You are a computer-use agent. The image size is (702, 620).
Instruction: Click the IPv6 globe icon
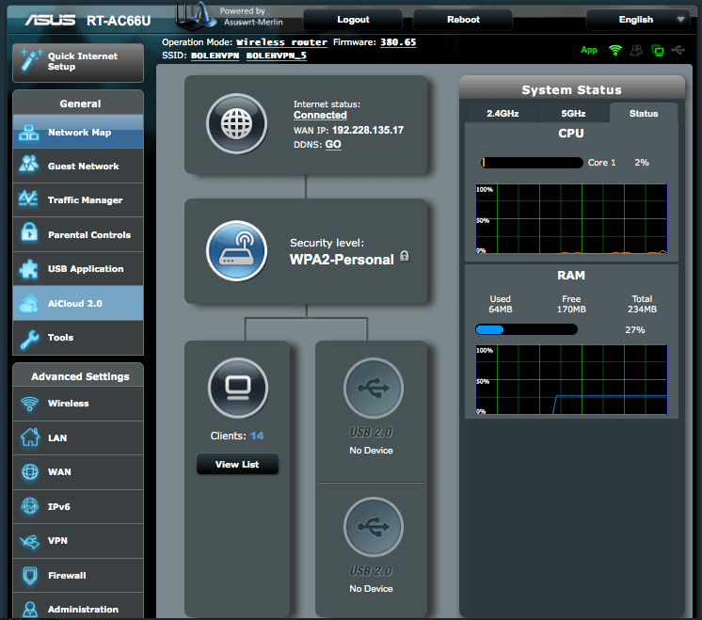click(30, 506)
